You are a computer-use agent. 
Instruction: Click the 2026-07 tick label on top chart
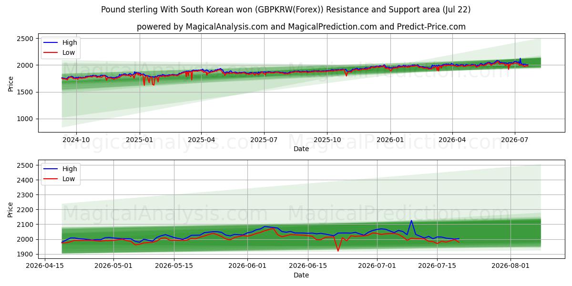(x=515, y=140)
